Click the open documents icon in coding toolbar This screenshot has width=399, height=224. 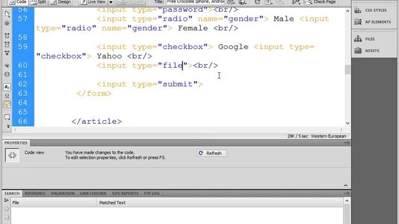(7, 14)
